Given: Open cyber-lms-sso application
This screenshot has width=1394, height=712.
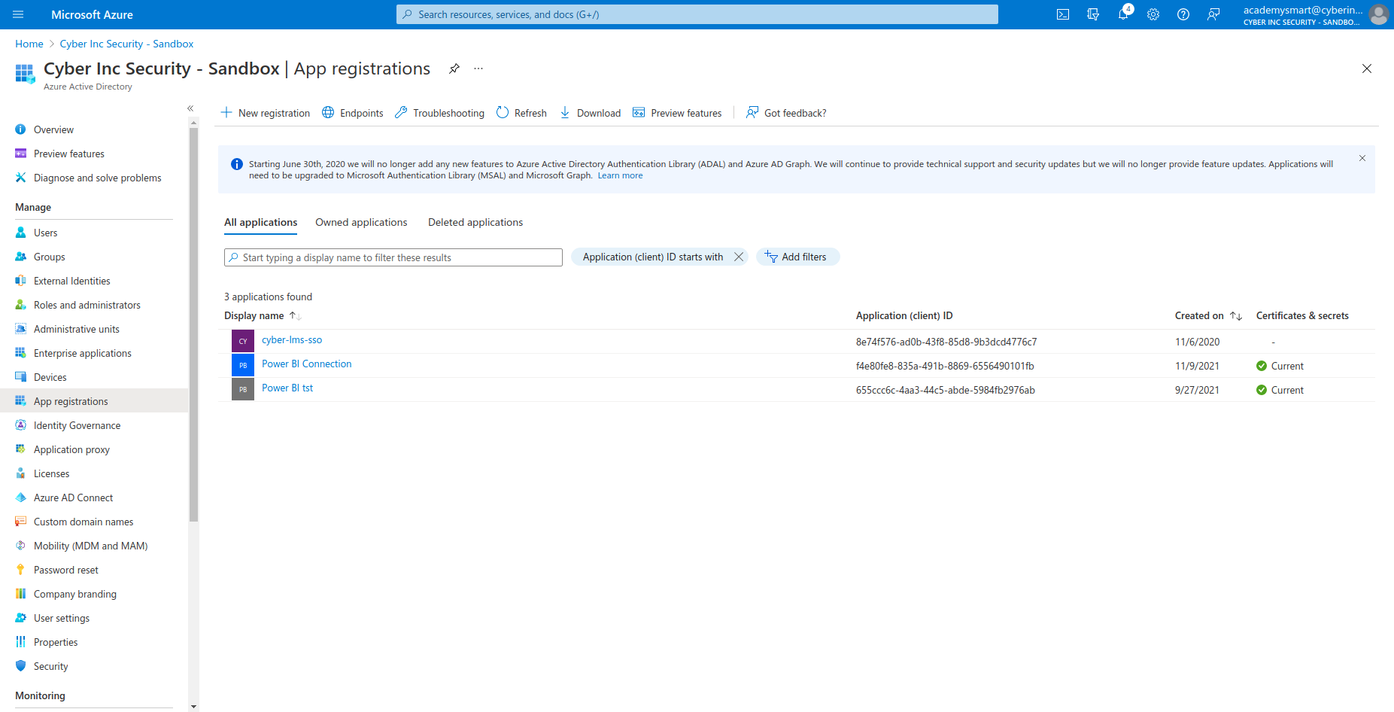Looking at the screenshot, I should (x=292, y=339).
